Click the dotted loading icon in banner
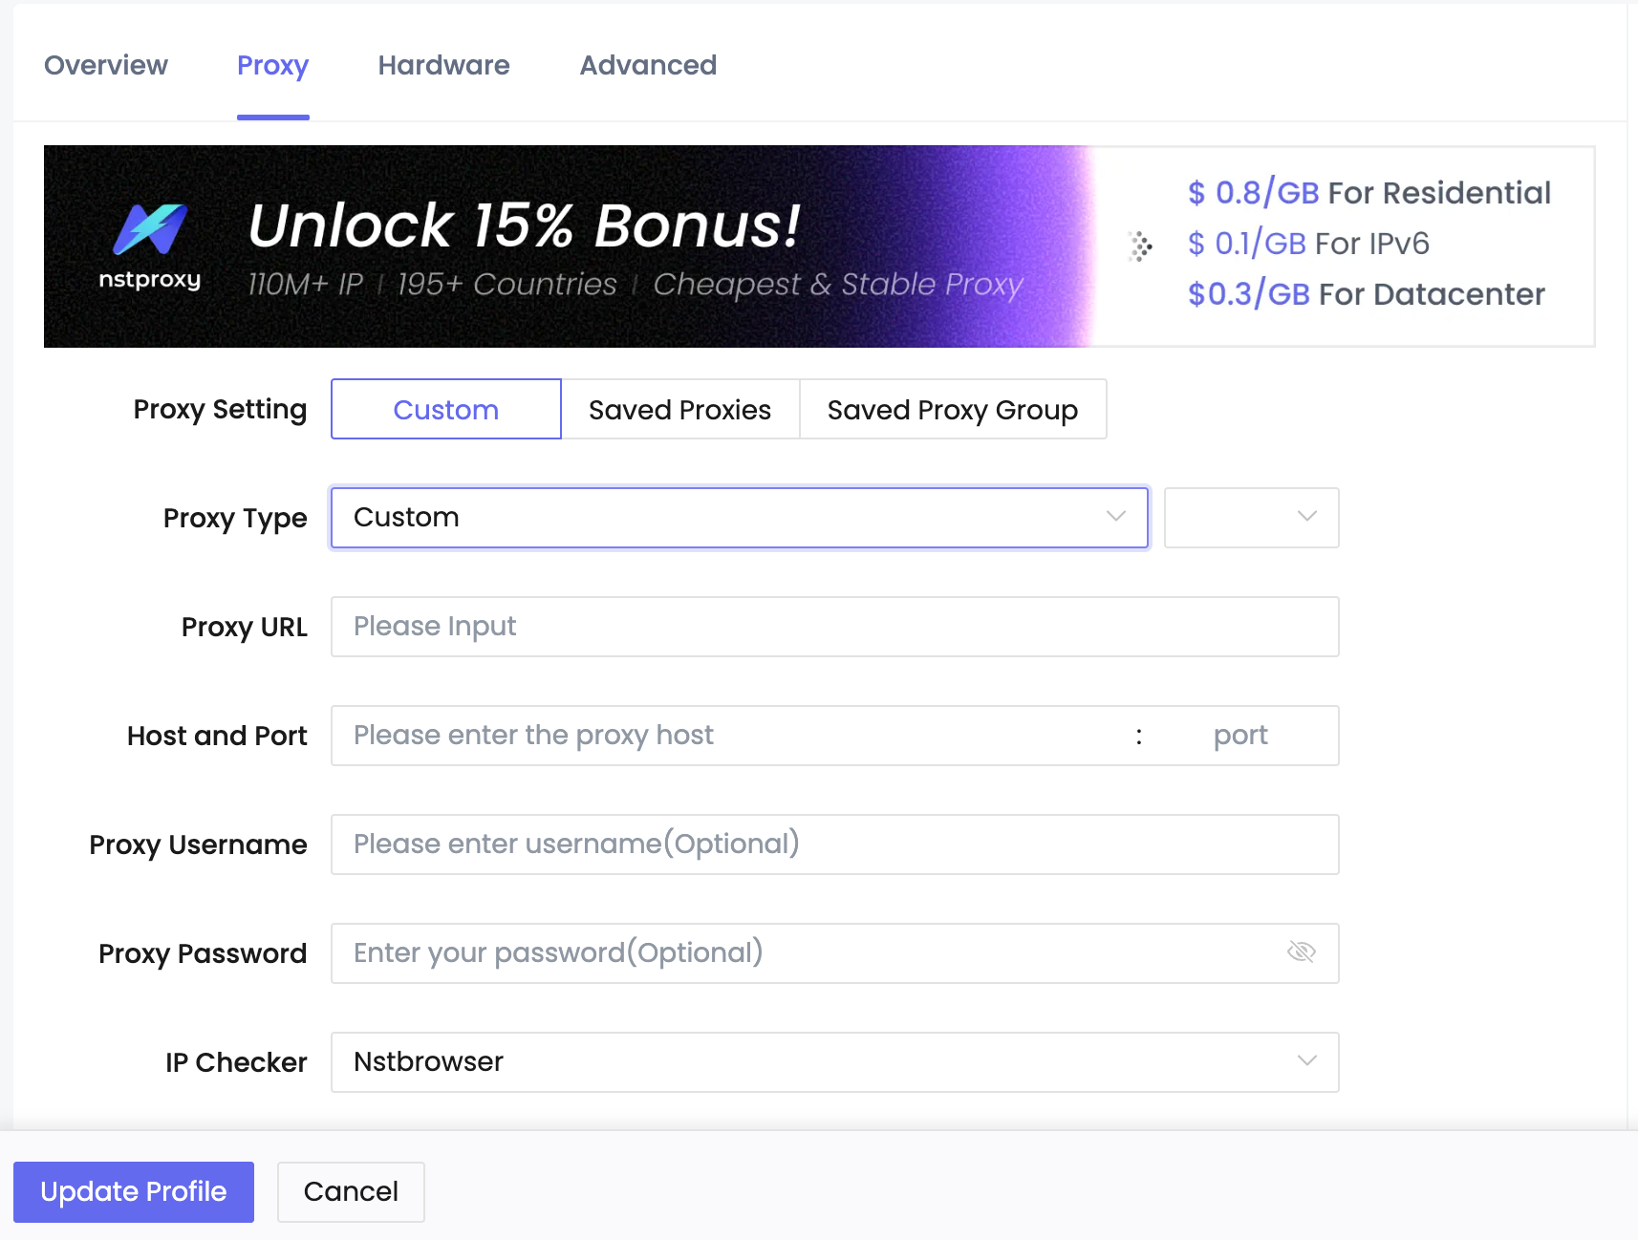1638x1240 pixels. click(x=1139, y=246)
